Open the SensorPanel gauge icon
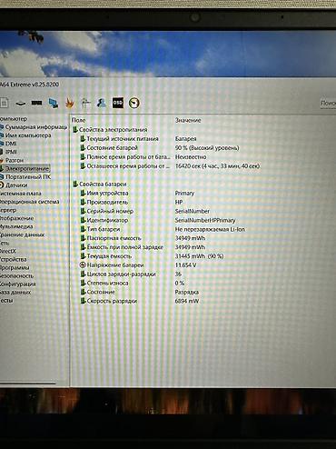The image size is (336, 449). (x=134, y=103)
